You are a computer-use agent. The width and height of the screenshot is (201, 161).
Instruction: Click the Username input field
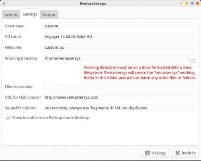(x=119, y=26)
